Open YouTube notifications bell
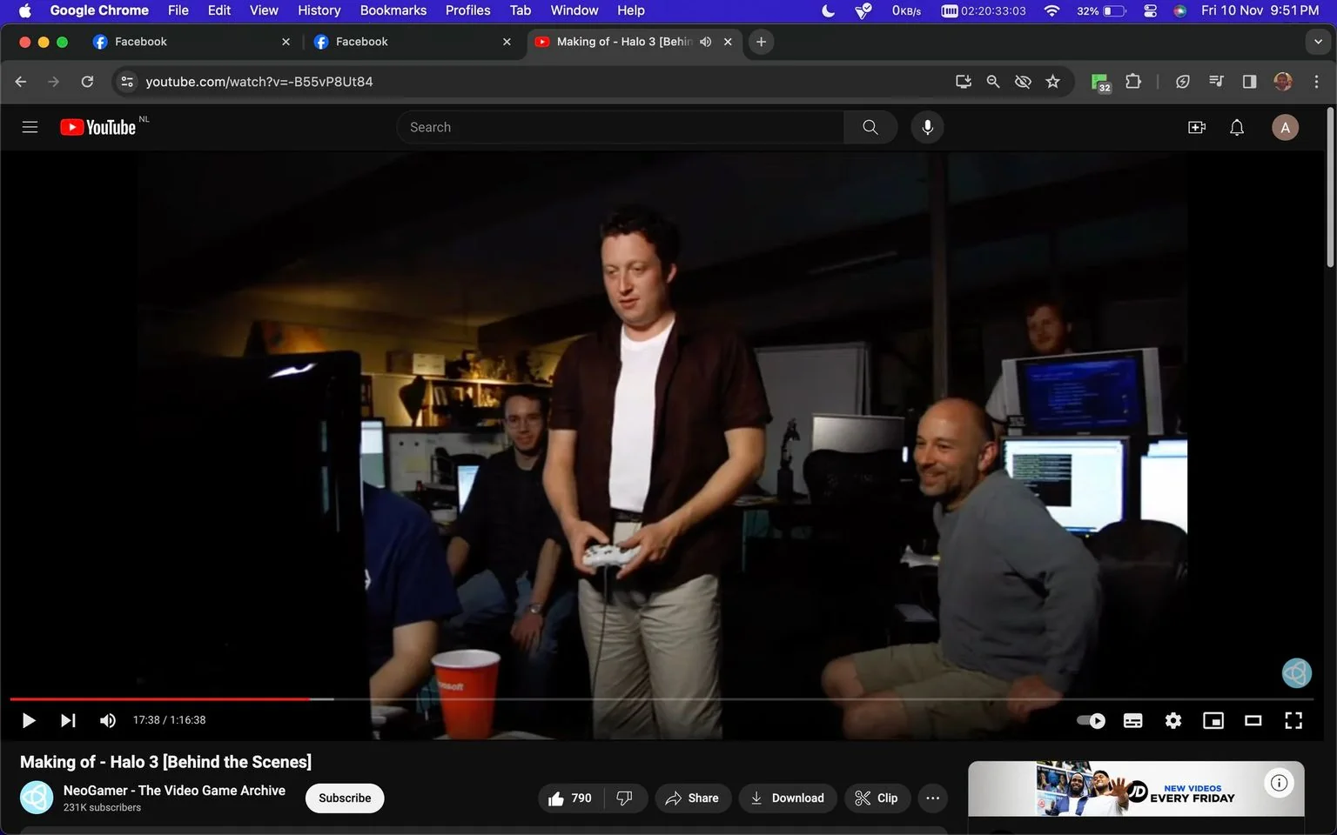Image resolution: width=1337 pixels, height=835 pixels. pyautogui.click(x=1236, y=127)
